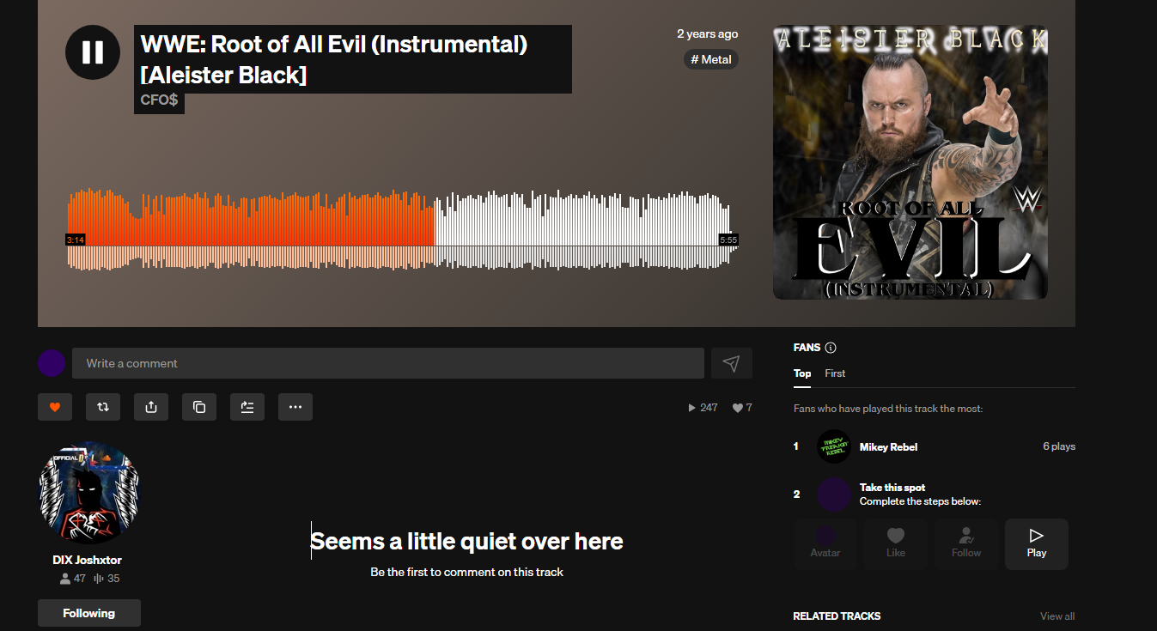
Task: Select the Top fans tab
Action: pos(802,373)
